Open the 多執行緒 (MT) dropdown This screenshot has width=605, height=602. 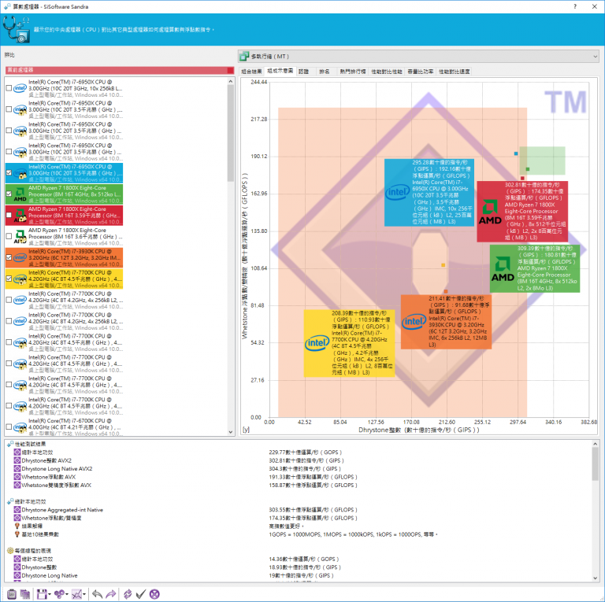click(418, 57)
